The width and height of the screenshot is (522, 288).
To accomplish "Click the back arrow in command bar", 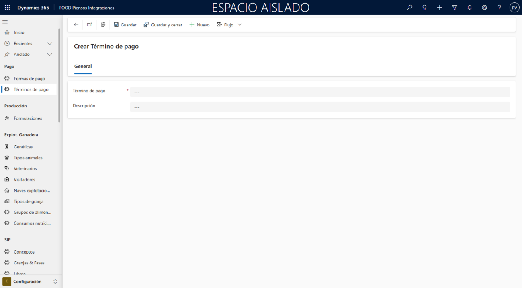I will 76,25.
